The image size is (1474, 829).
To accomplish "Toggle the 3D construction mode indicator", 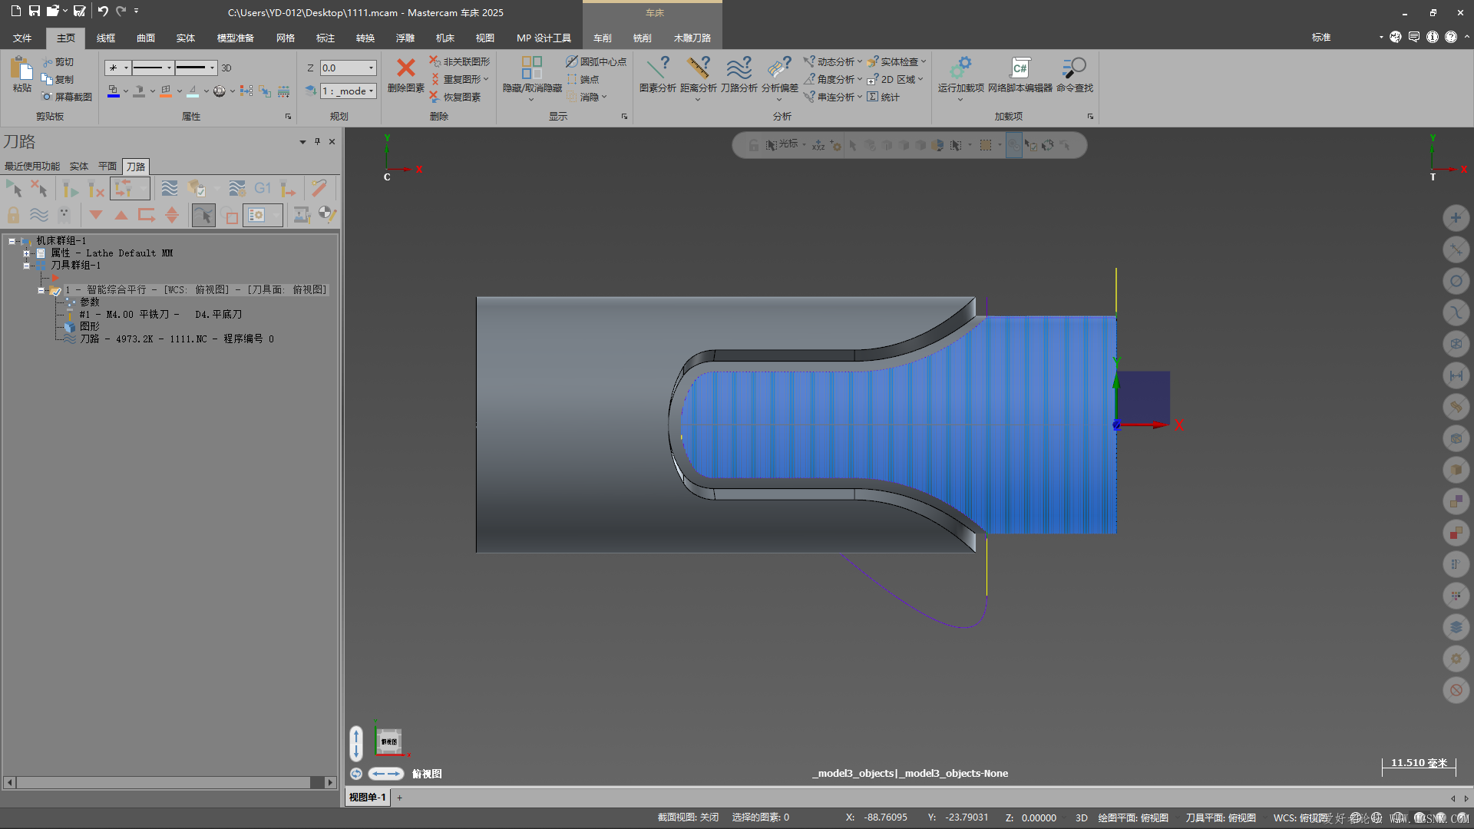I will [226, 68].
